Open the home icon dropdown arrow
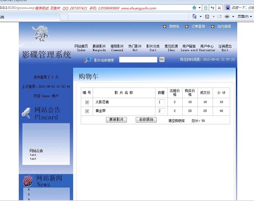254x201 pixels. click(x=201, y=17)
